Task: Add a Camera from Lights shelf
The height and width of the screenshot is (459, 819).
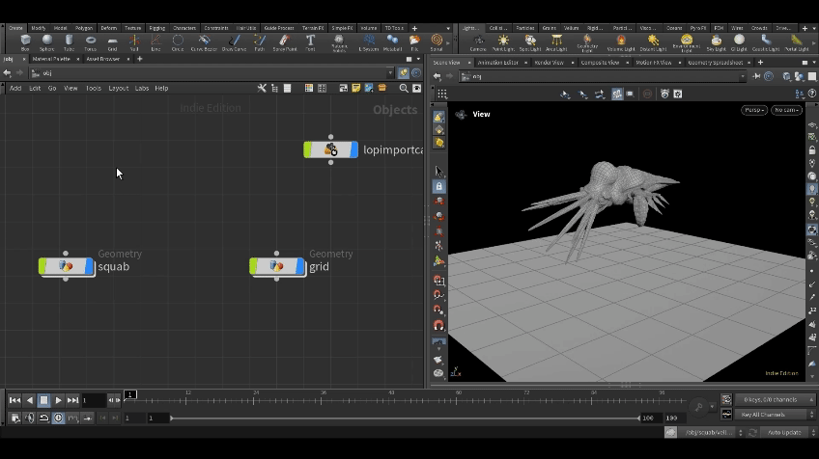Action: pyautogui.click(x=478, y=42)
